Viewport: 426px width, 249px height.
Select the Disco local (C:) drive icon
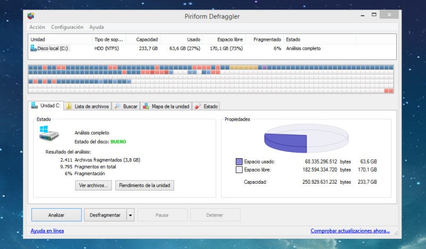click(x=34, y=48)
